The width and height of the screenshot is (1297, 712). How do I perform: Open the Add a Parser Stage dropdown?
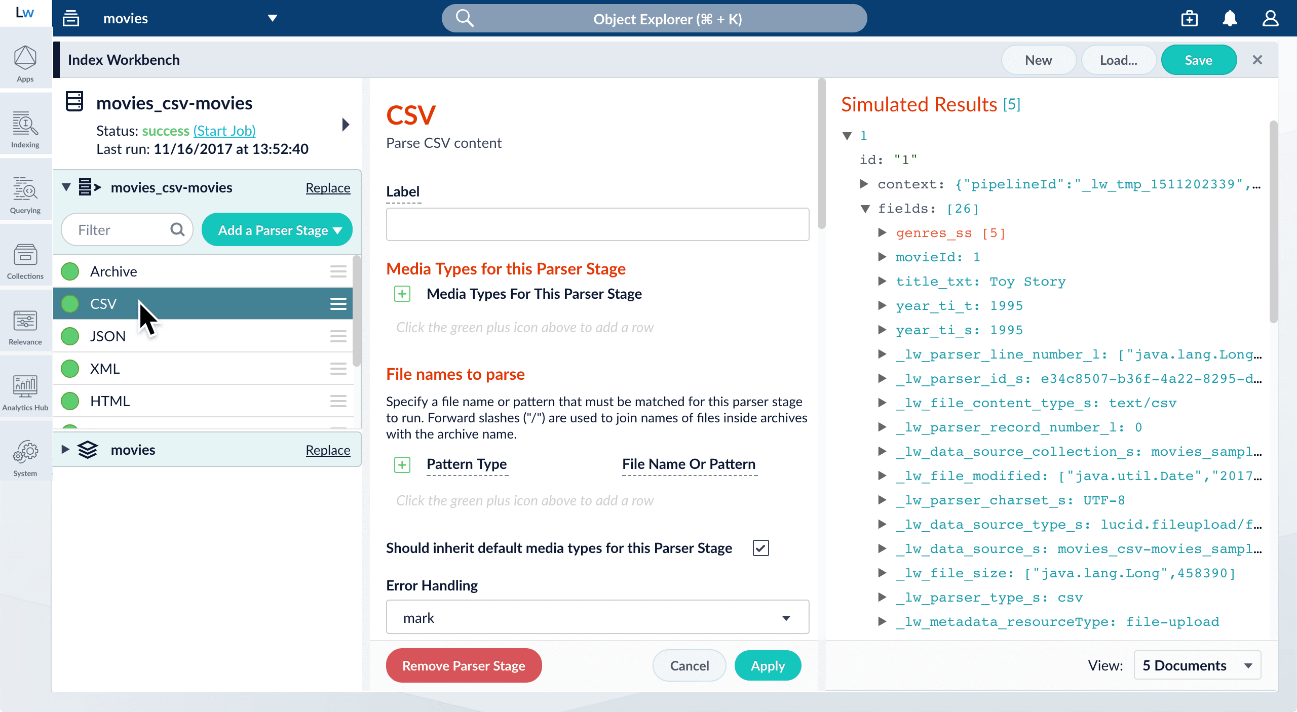[x=277, y=230]
